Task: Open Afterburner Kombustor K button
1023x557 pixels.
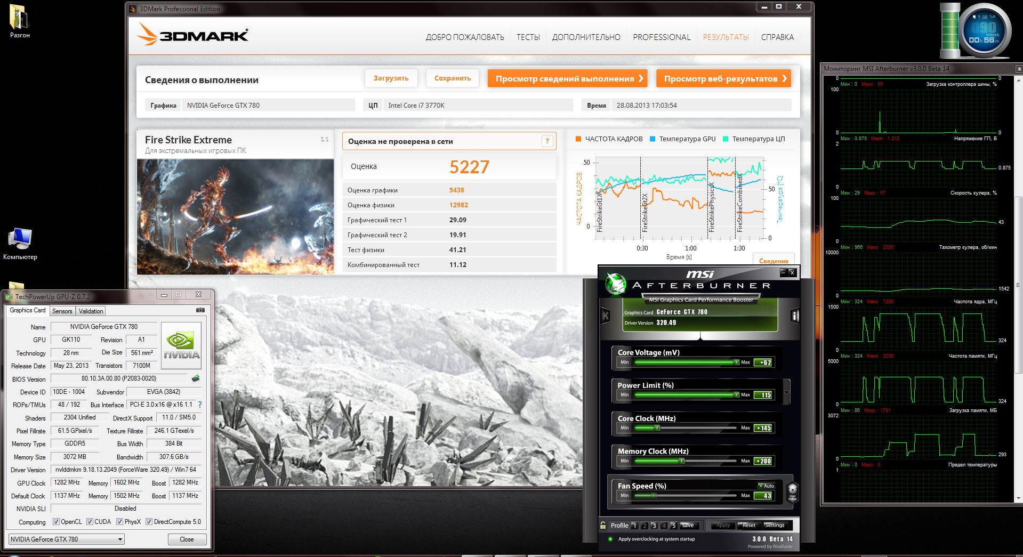Action: (606, 316)
